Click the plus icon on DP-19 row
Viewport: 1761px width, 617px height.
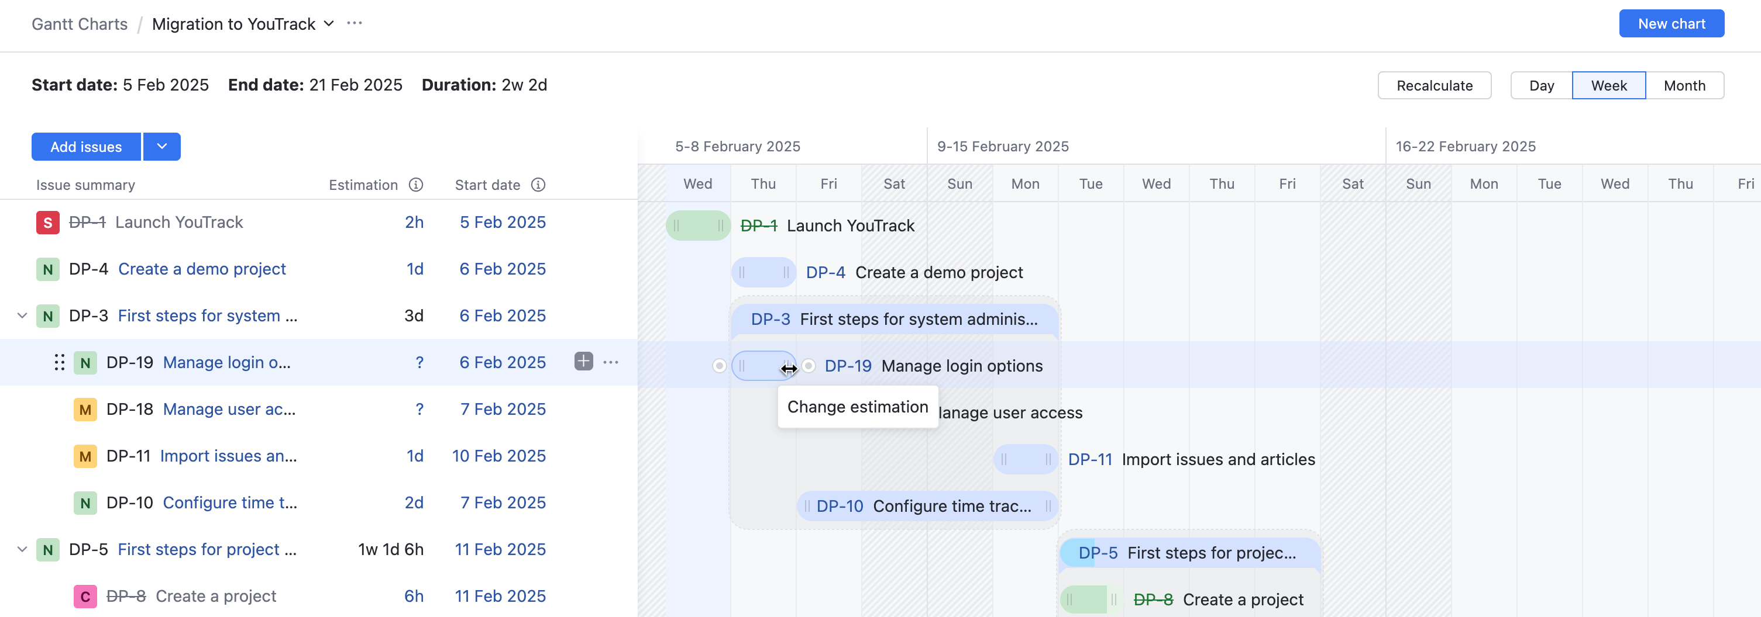[583, 362]
